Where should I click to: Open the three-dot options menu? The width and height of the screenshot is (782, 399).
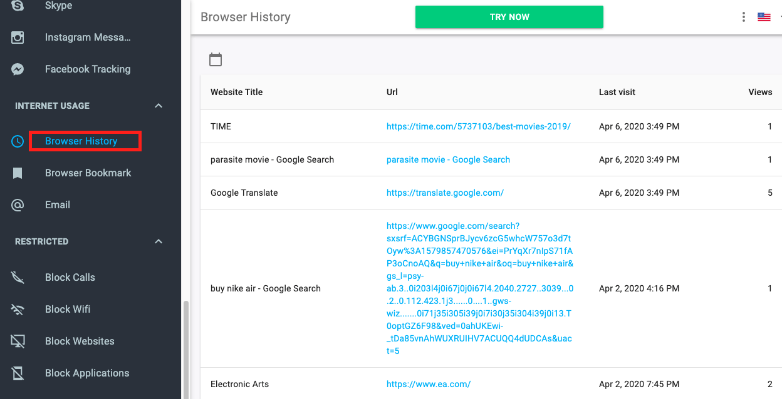(x=743, y=17)
